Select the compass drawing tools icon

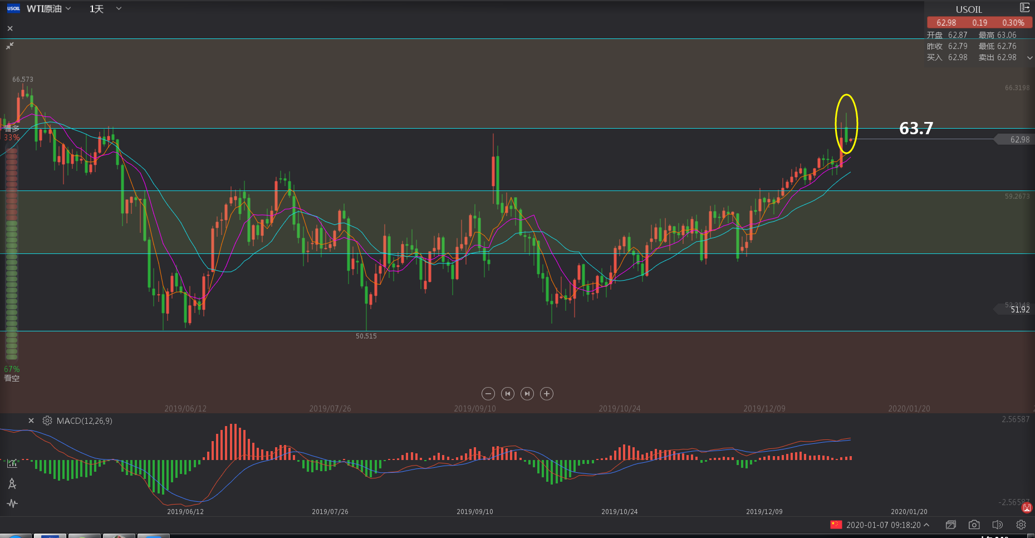coord(12,483)
